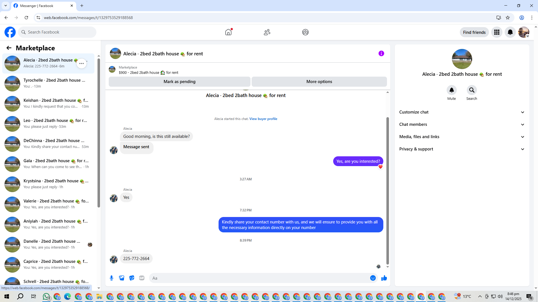Click Mark as pending button
This screenshot has width=538, height=302.
tap(179, 82)
